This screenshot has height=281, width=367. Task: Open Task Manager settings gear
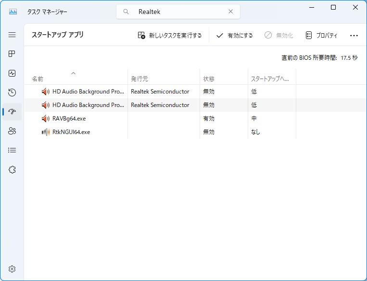pos(12,268)
